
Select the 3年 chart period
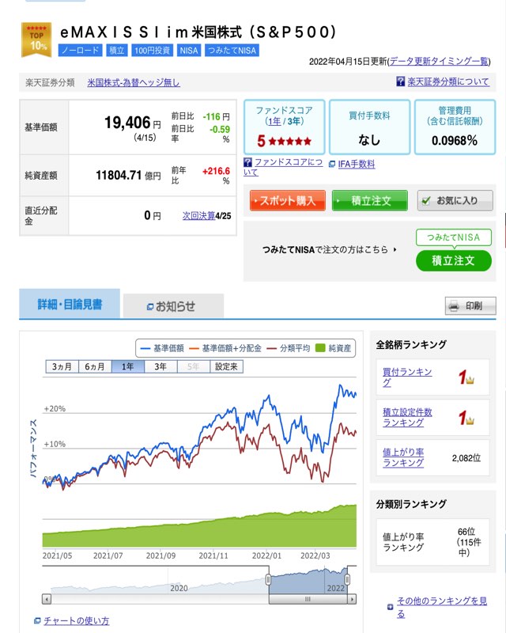[160, 366]
